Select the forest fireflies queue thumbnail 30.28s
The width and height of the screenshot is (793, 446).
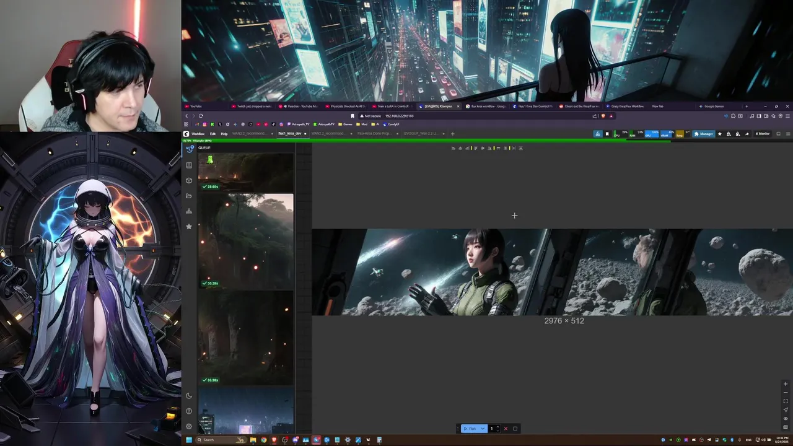[x=246, y=241]
